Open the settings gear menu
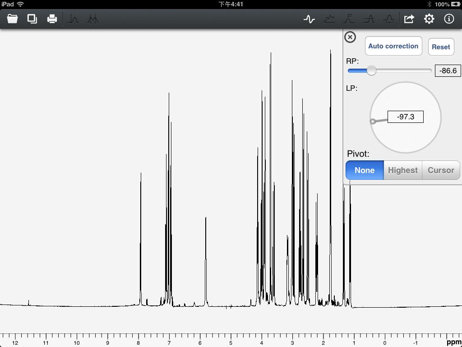The width and height of the screenshot is (462, 347). click(429, 19)
